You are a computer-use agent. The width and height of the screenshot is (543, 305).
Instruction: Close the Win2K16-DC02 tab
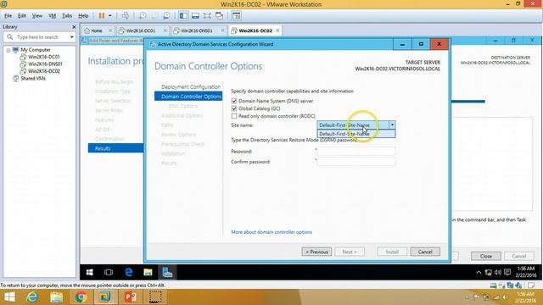pyautogui.click(x=277, y=30)
